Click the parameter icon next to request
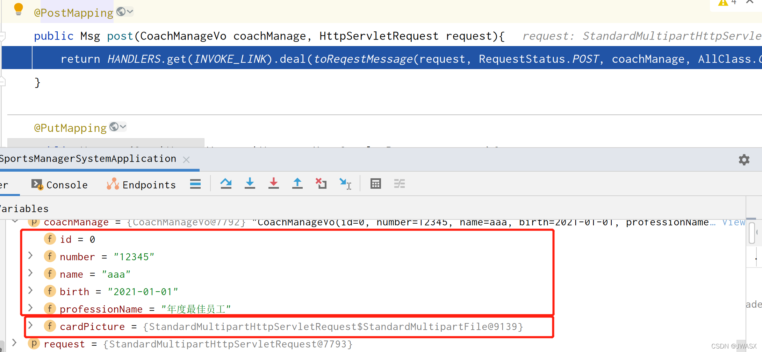 [34, 343]
